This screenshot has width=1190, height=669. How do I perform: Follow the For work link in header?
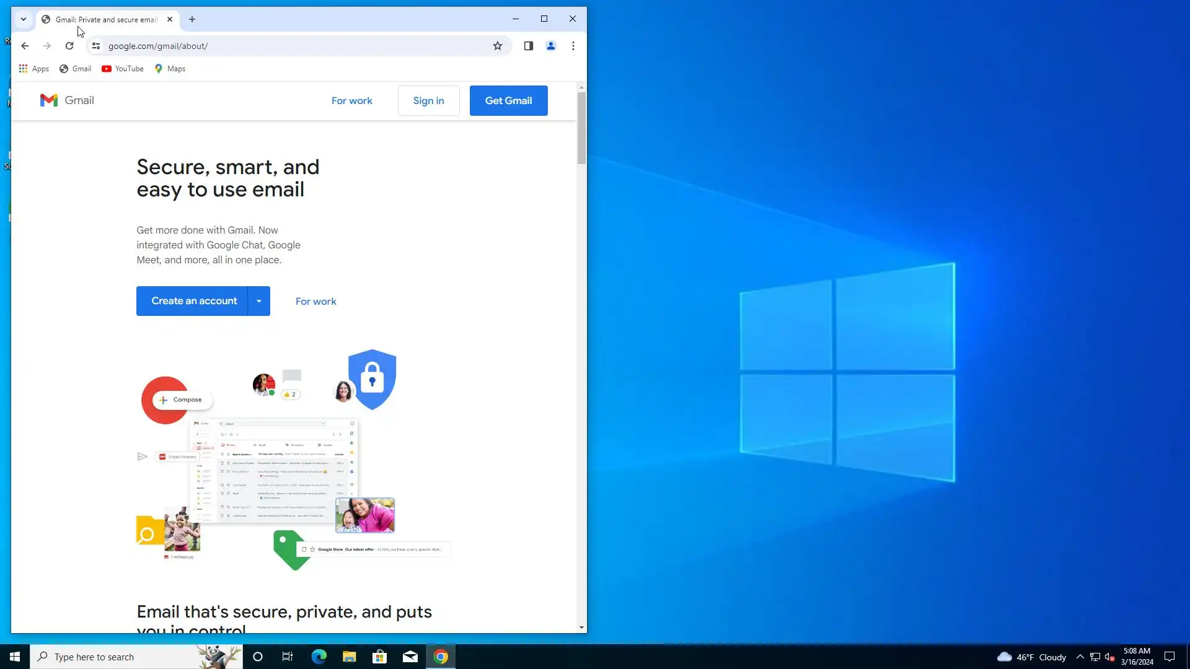tap(351, 100)
